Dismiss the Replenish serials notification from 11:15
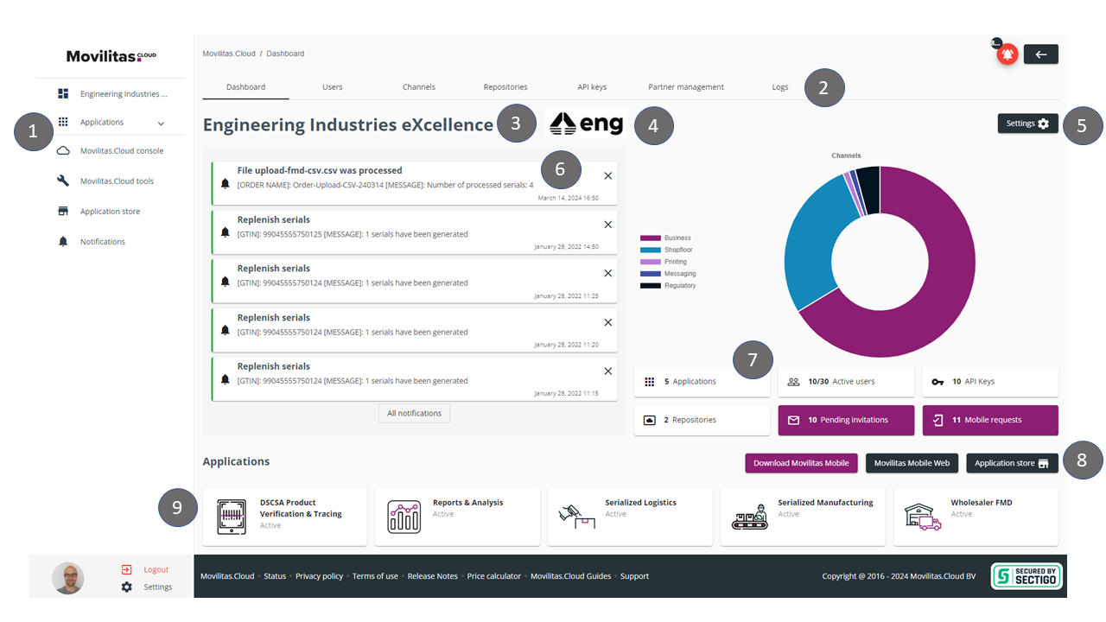1106x622 pixels. pyautogui.click(x=608, y=371)
